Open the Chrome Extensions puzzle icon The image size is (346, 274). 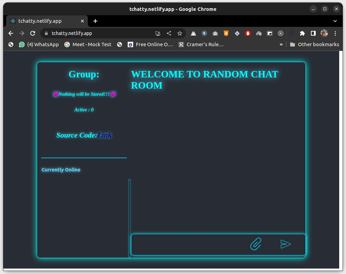point(302,33)
